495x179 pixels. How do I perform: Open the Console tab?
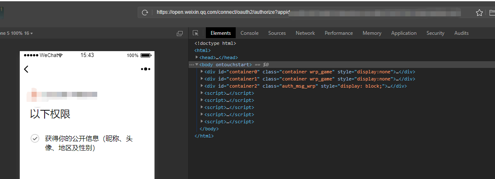point(249,33)
